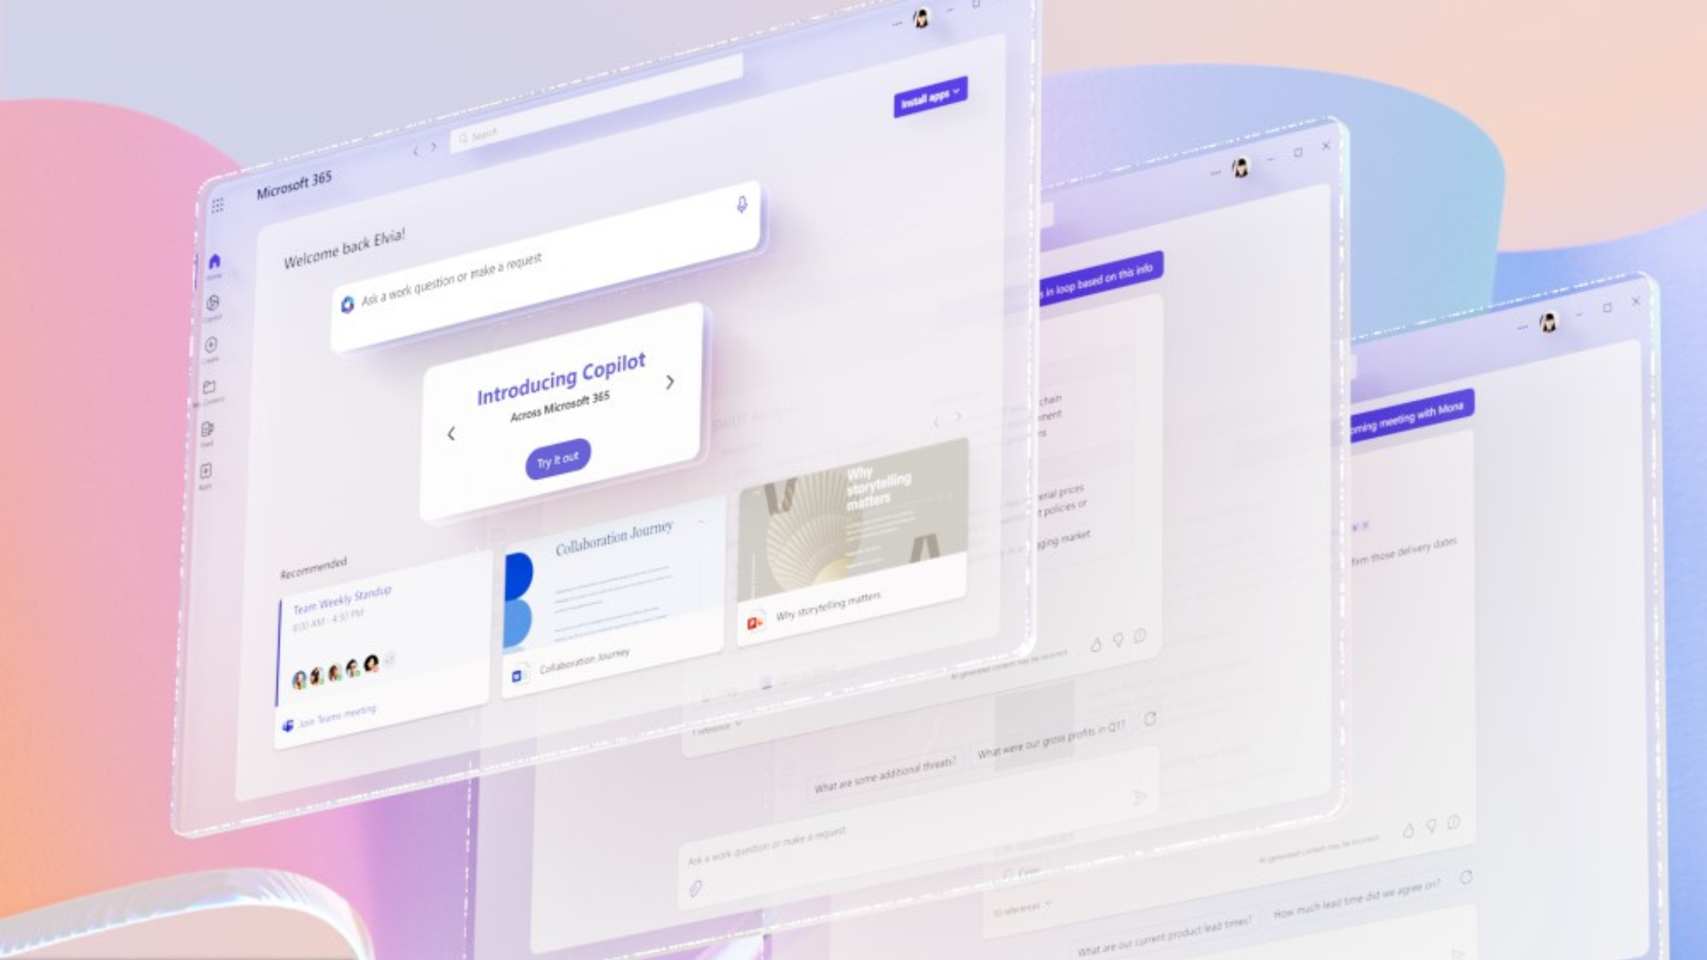Go back in Copilot carousel

[450, 433]
